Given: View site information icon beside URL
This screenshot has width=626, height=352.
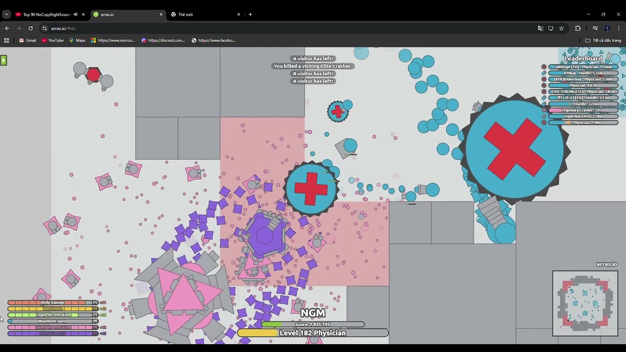Looking at the screenshot, I should click(45, 28).
